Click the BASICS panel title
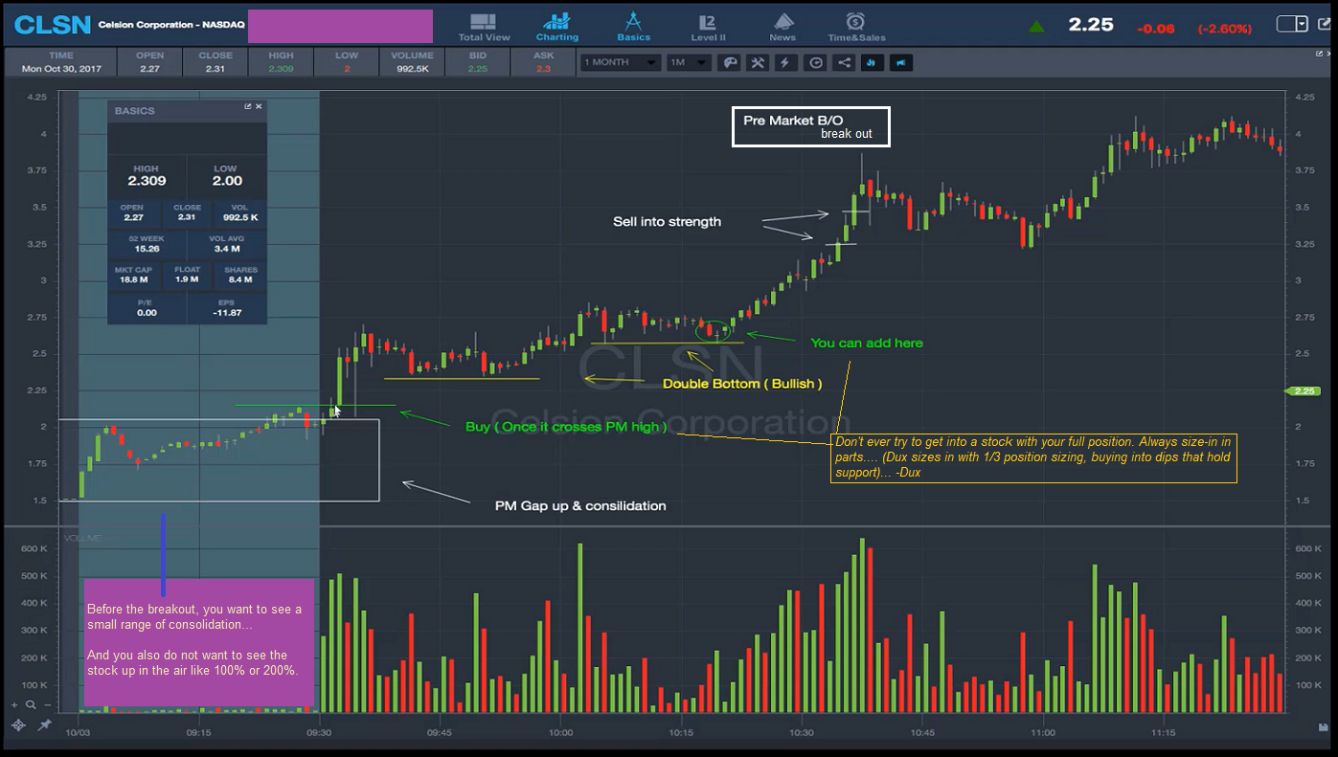 point(134,111)
